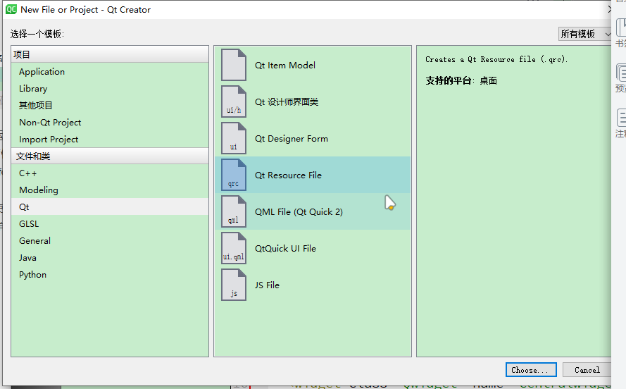Click the Qt Resource file description text
Screen dimensions: 626x389
tap(496, 59)
